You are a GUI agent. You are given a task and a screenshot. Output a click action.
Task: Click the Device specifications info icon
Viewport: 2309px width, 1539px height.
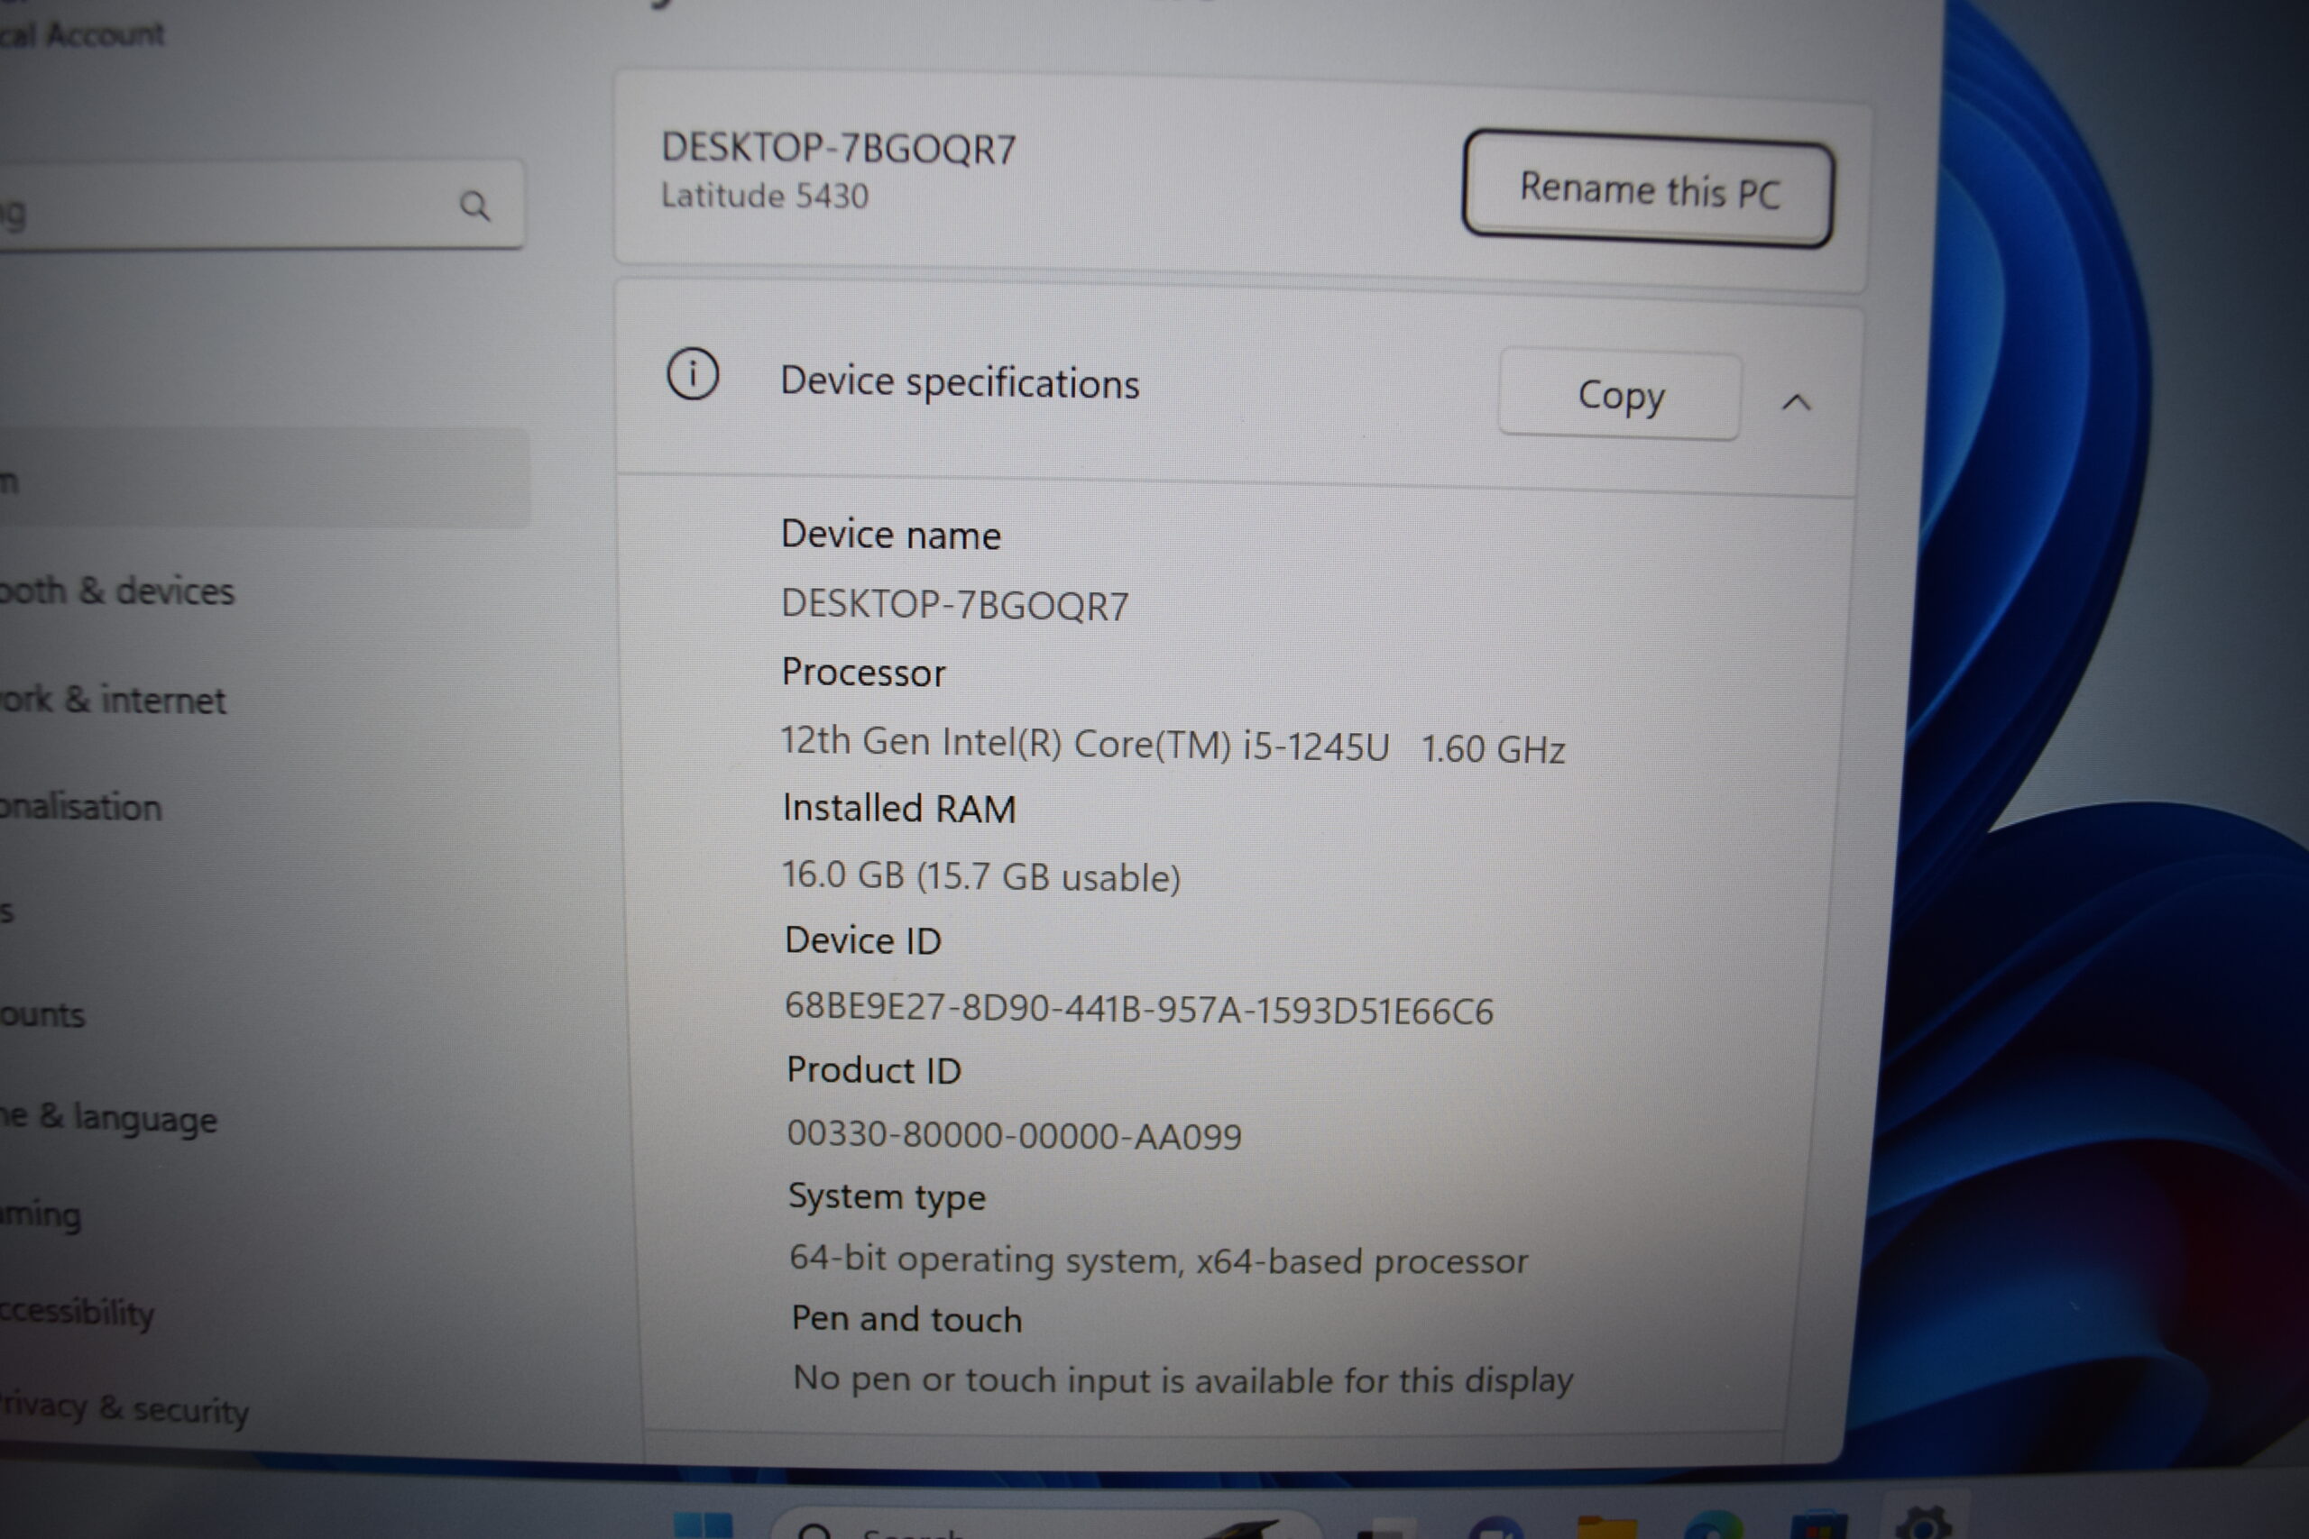tap(693, 374)
